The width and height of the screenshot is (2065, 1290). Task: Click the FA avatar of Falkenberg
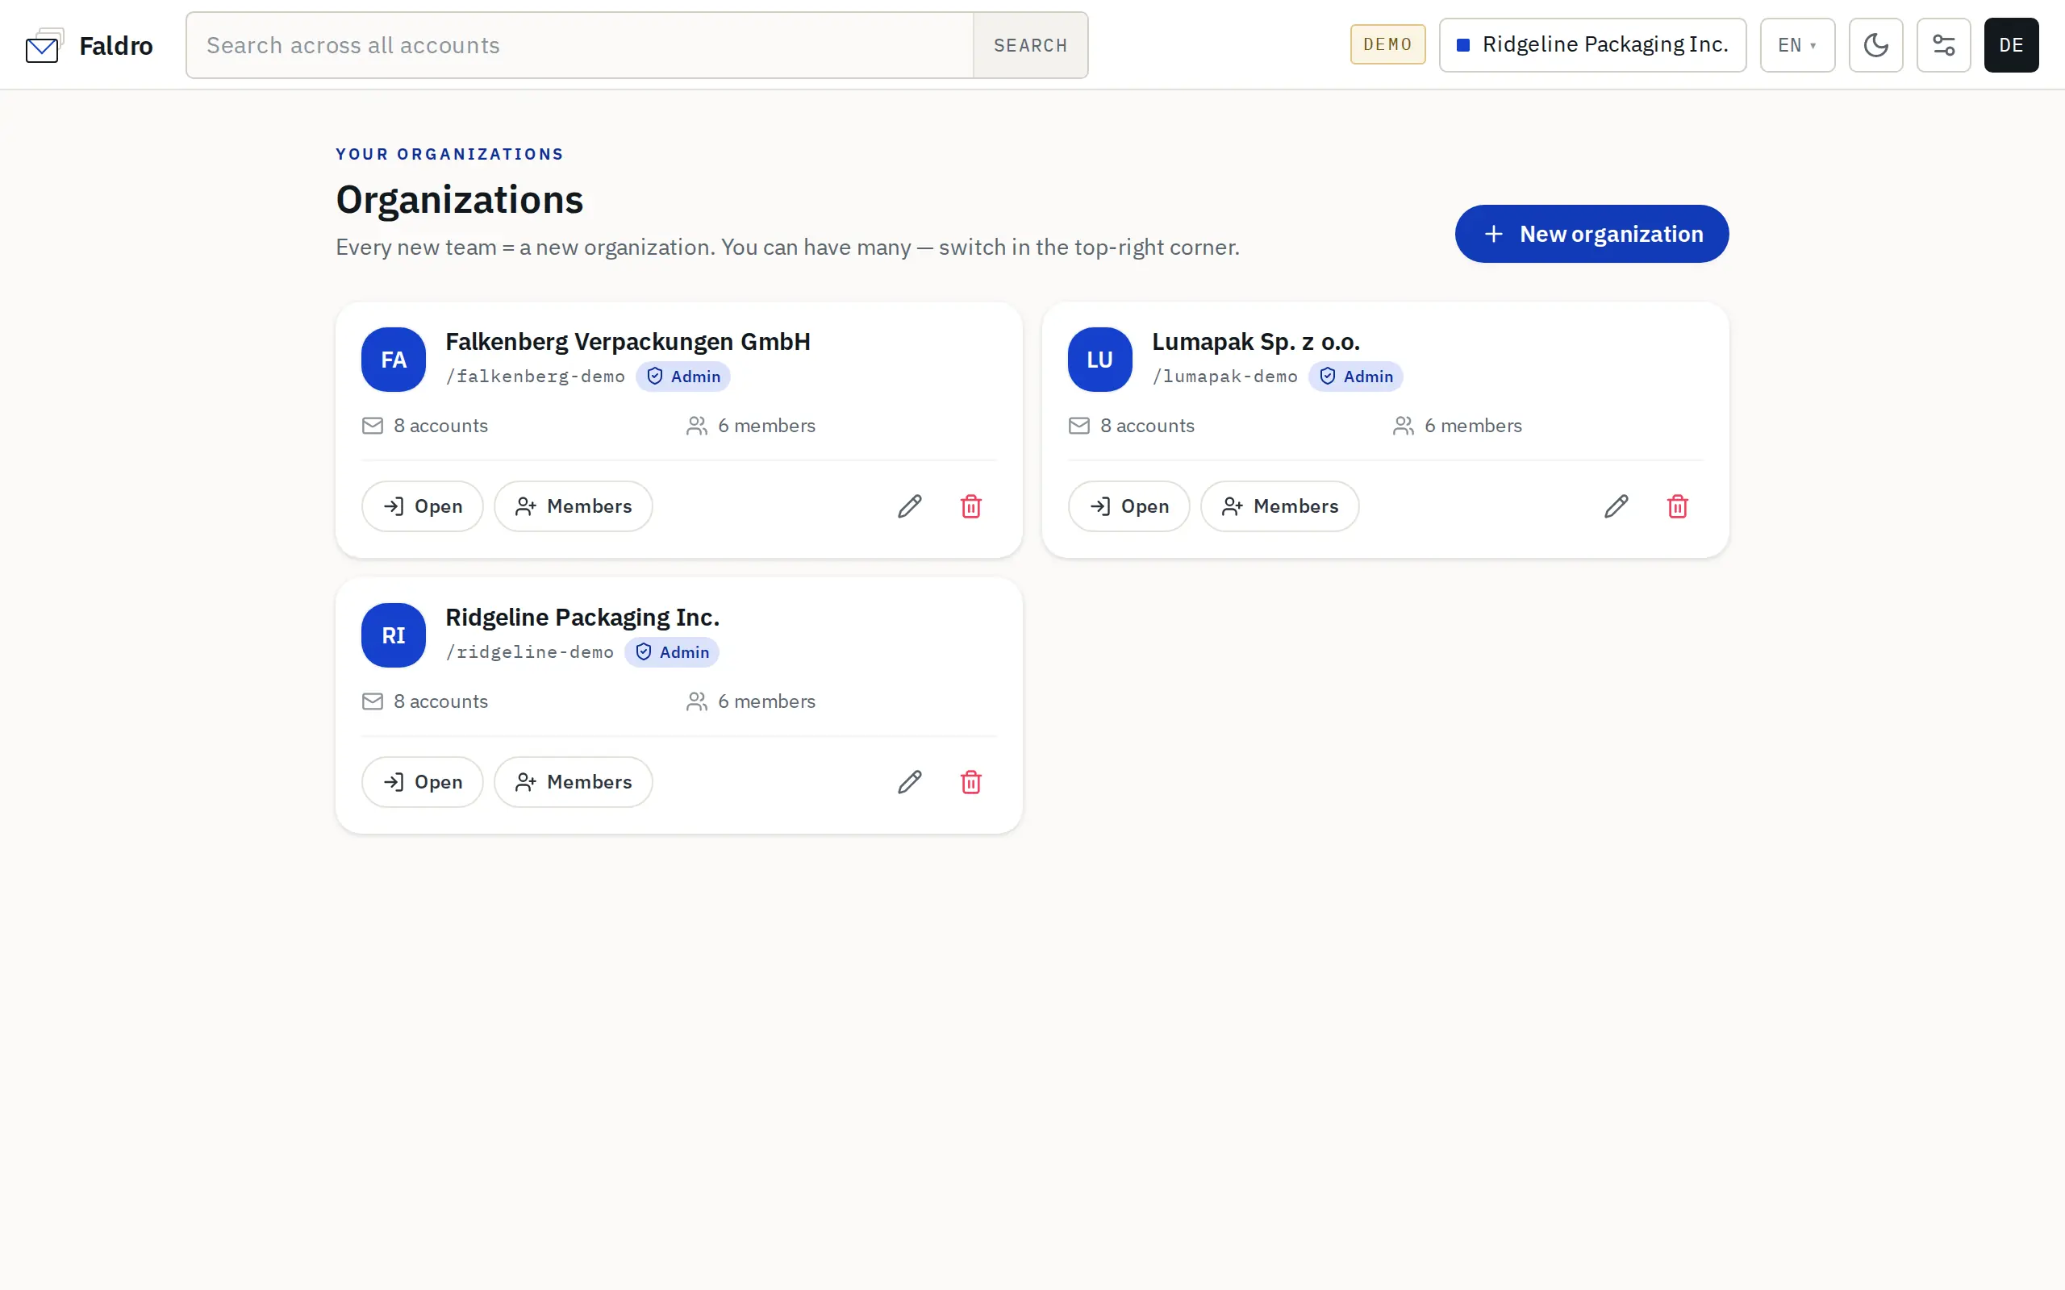click(394, 360)
